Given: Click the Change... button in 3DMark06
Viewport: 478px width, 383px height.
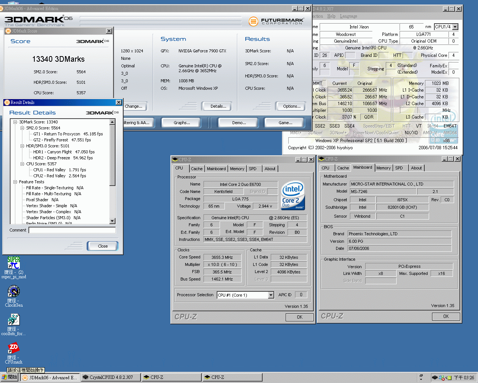Looking at the screenshot, I should coord(134,106).
